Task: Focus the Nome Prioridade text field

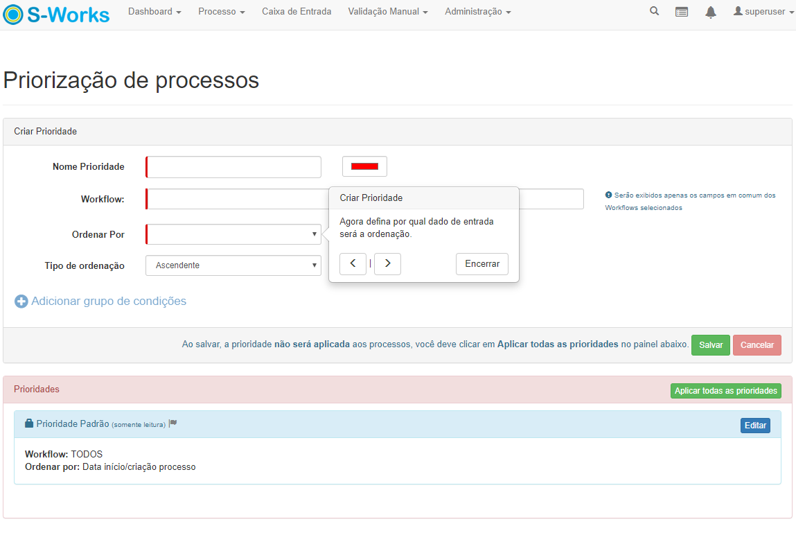Action: [234, 167]
